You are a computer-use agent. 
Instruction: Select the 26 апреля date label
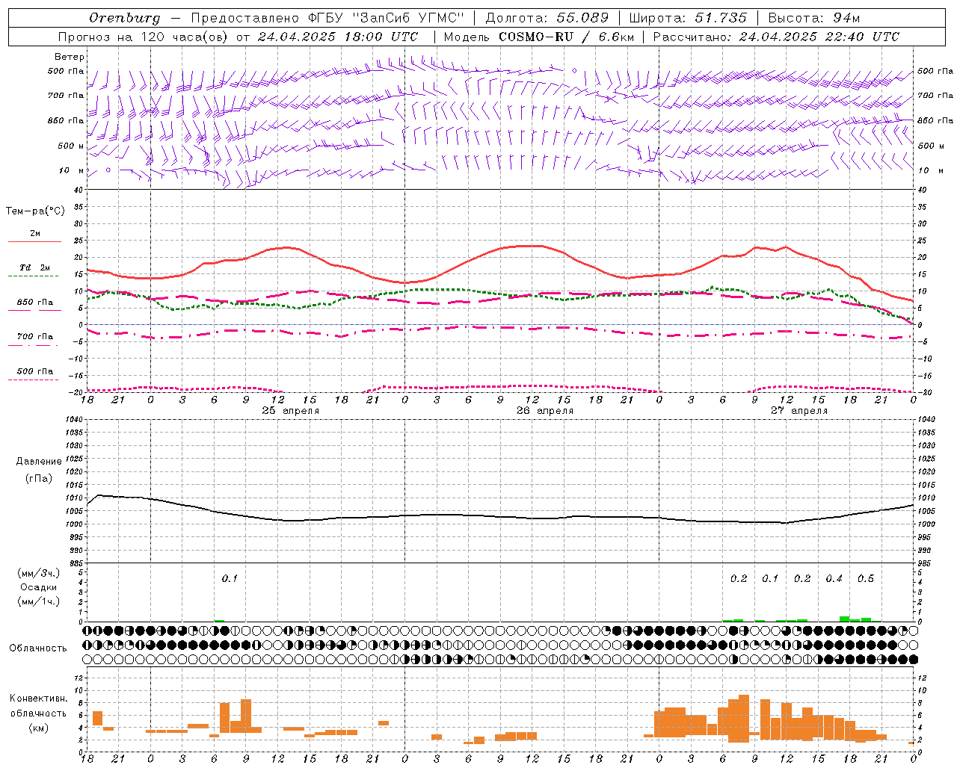pos(545,411)
